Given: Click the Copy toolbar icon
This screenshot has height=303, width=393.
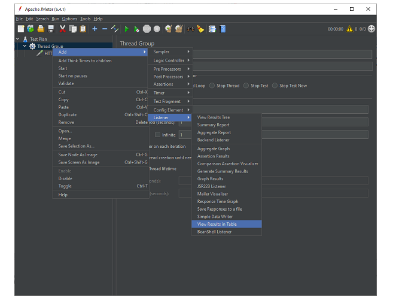Looking at the screenshot, I should (x=73, y=29).
